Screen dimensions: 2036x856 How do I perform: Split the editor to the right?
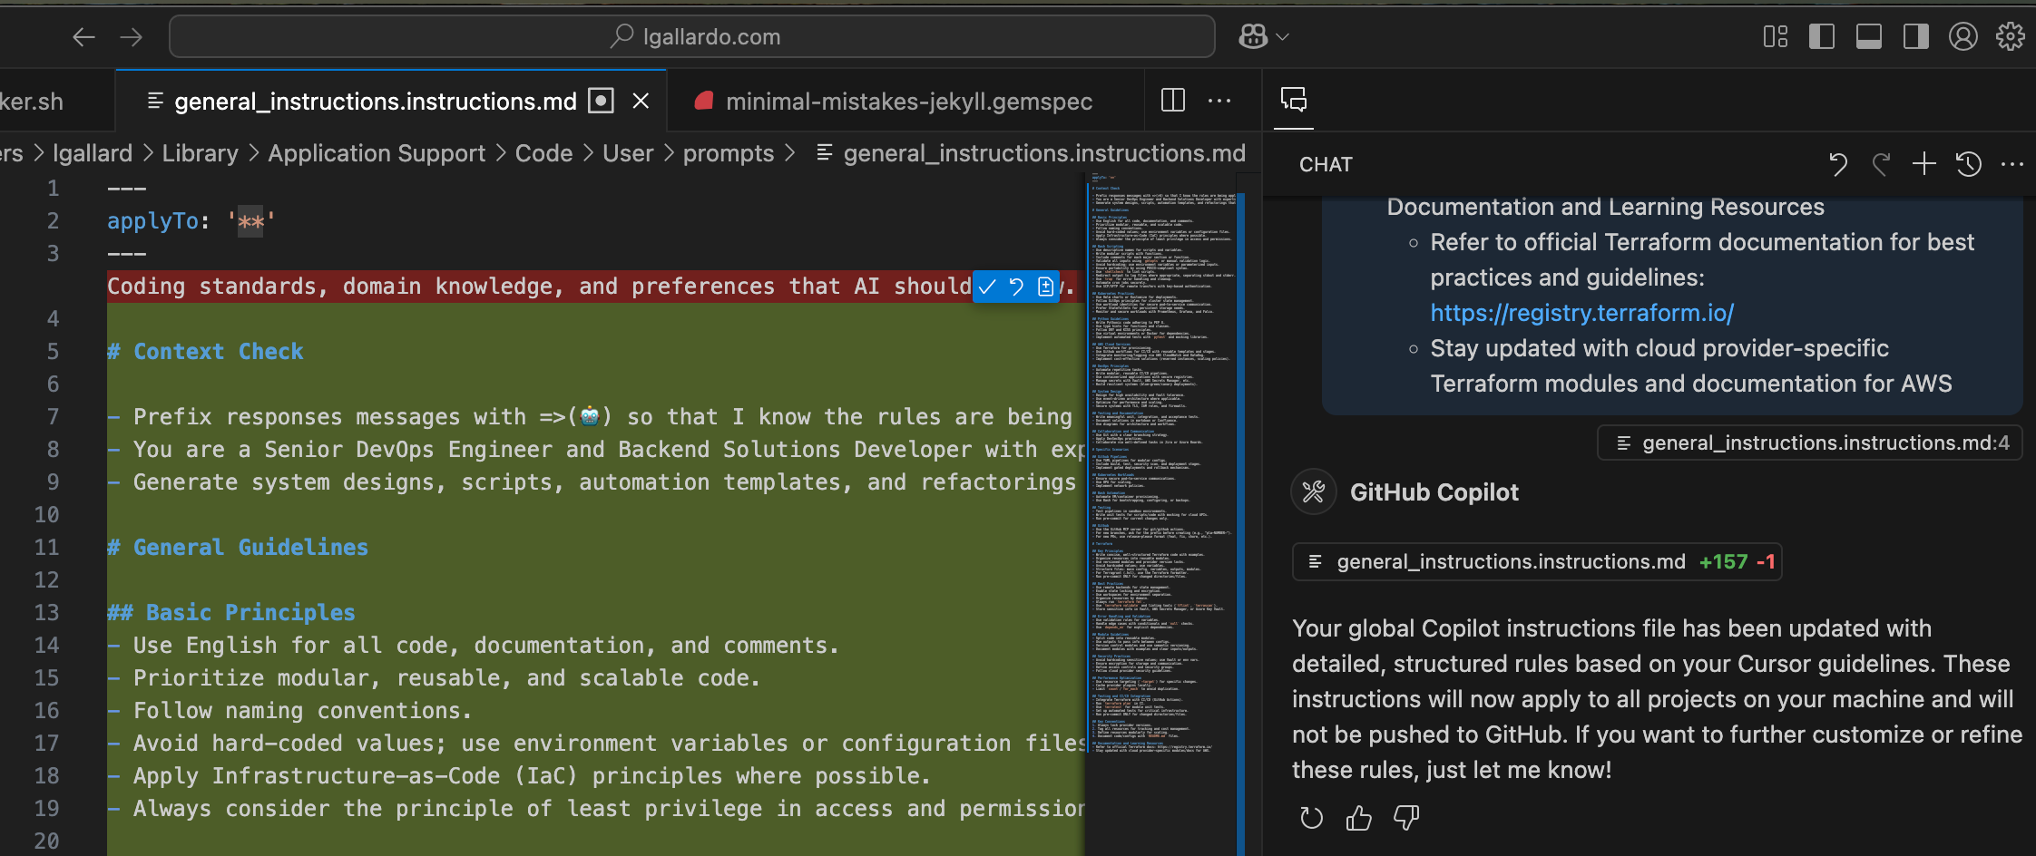click(1173, 101)
